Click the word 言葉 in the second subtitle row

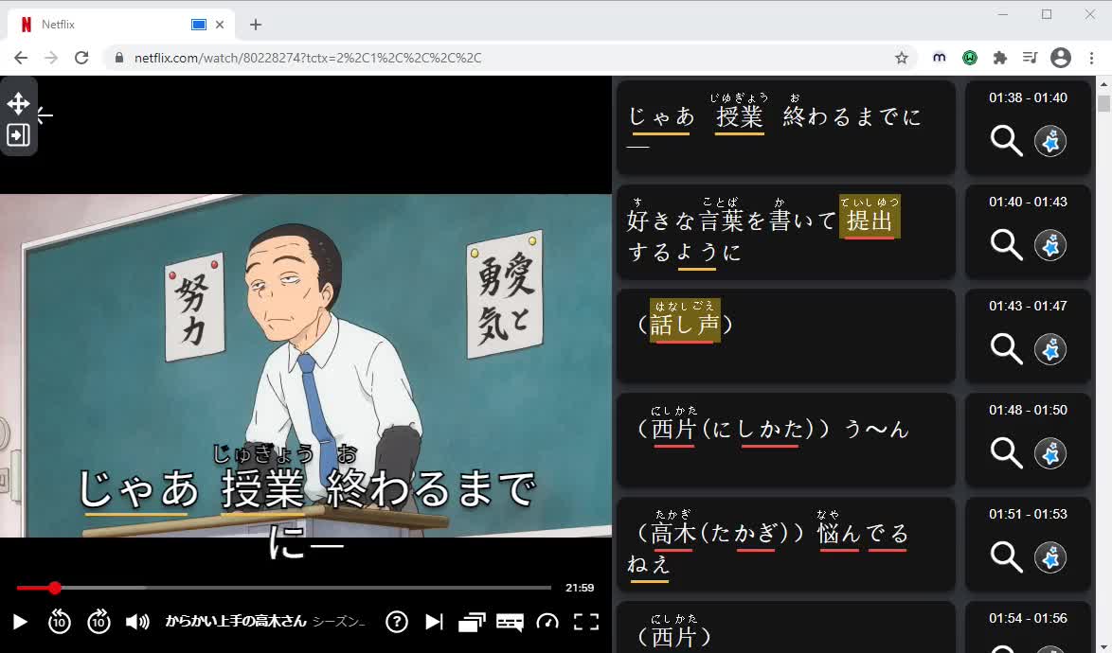(721, 221)
